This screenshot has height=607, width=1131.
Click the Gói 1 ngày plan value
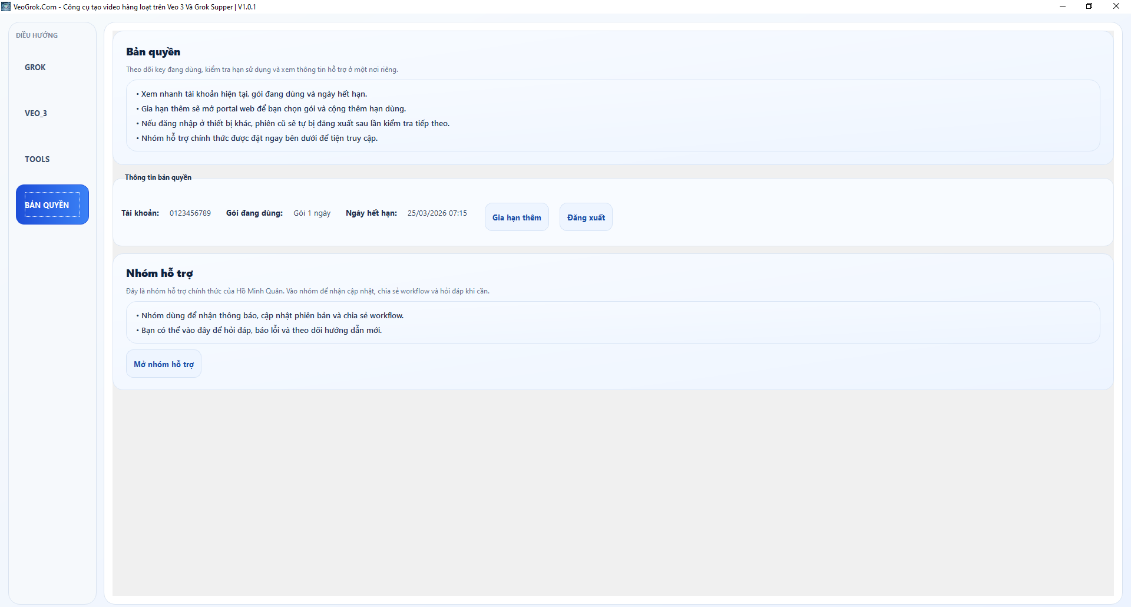[312, 213]
